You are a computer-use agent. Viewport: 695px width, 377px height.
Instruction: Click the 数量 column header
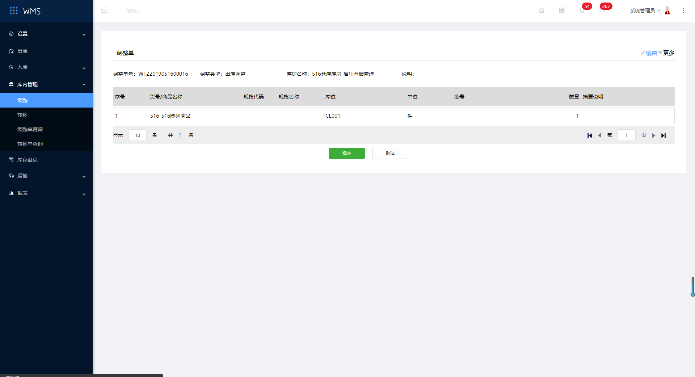coord(574,97)
